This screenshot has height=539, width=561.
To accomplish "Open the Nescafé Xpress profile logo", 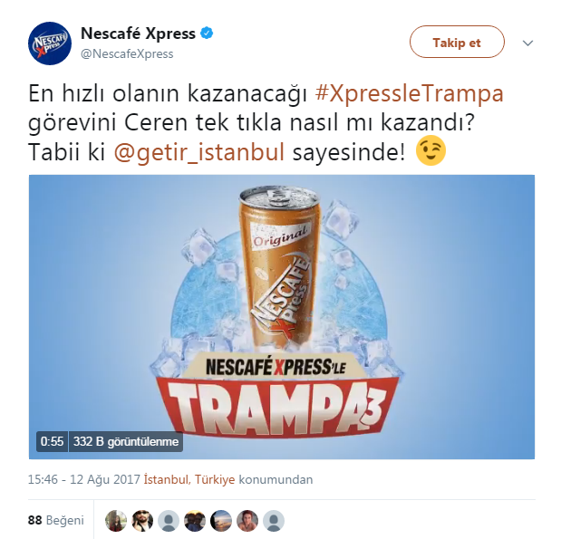I will click(x=50, y=43).
